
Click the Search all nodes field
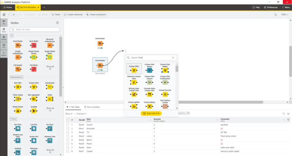(35, 29)
